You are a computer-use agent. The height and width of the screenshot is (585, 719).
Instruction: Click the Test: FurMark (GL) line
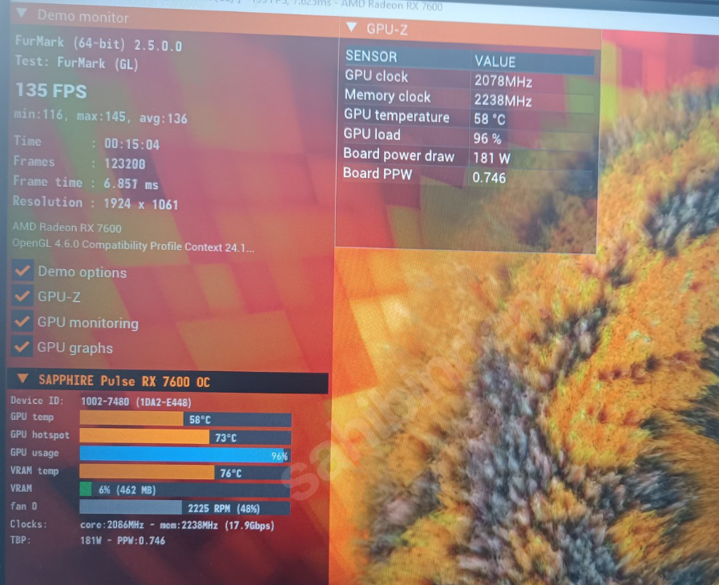pos(77,63)
